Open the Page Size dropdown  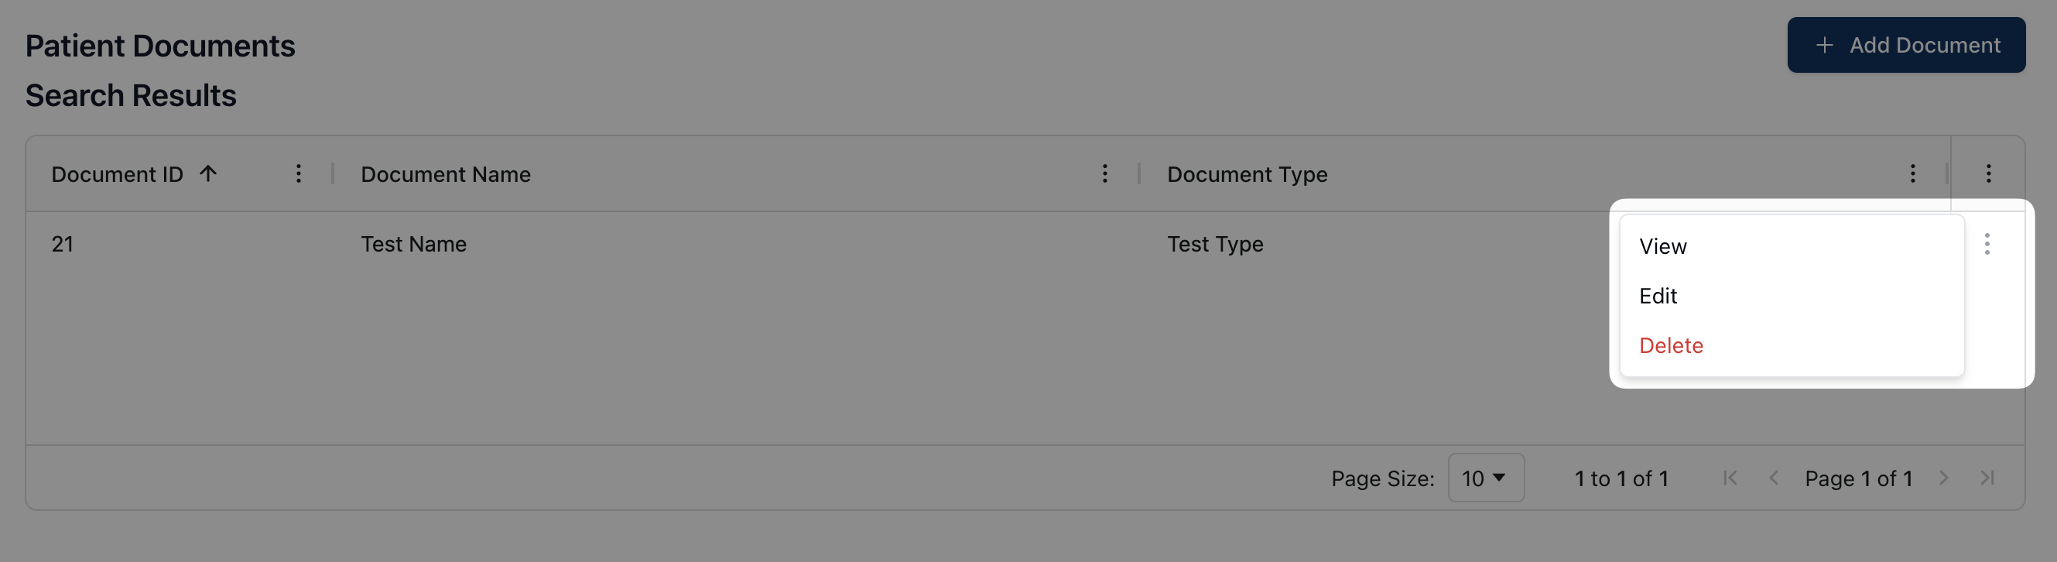1485,478
